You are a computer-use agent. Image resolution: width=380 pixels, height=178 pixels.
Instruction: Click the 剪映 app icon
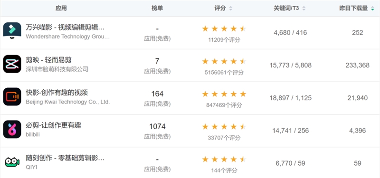coord(12,64)
